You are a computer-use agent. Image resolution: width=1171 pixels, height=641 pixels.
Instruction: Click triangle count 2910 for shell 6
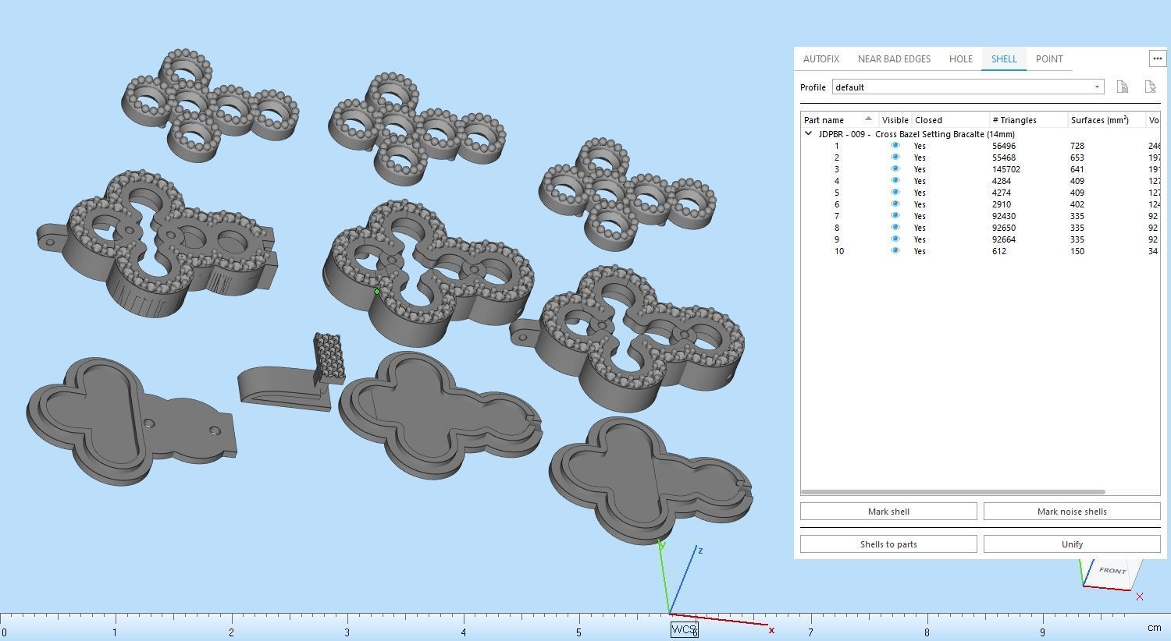point(1002,204)
